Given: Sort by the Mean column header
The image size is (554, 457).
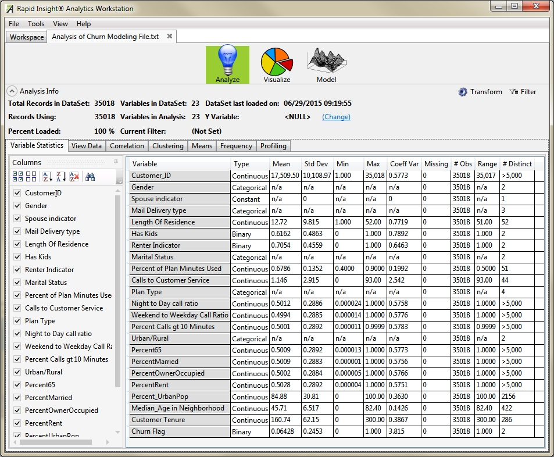Looking at the screenshot, I should point(285,164).
